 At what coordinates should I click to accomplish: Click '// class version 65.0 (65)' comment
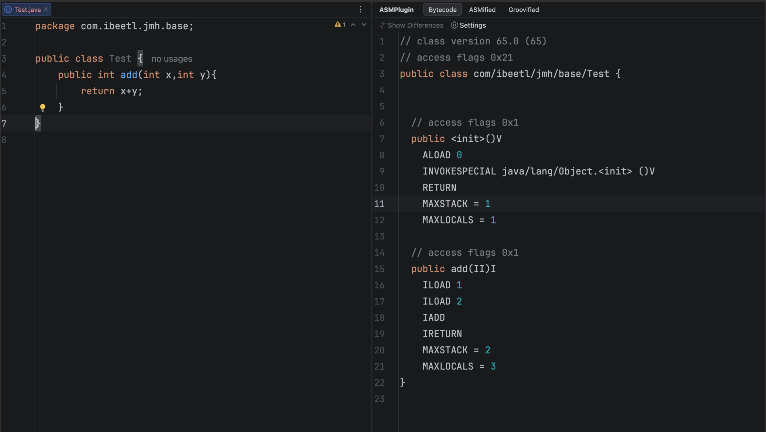[x=473, y=41]
